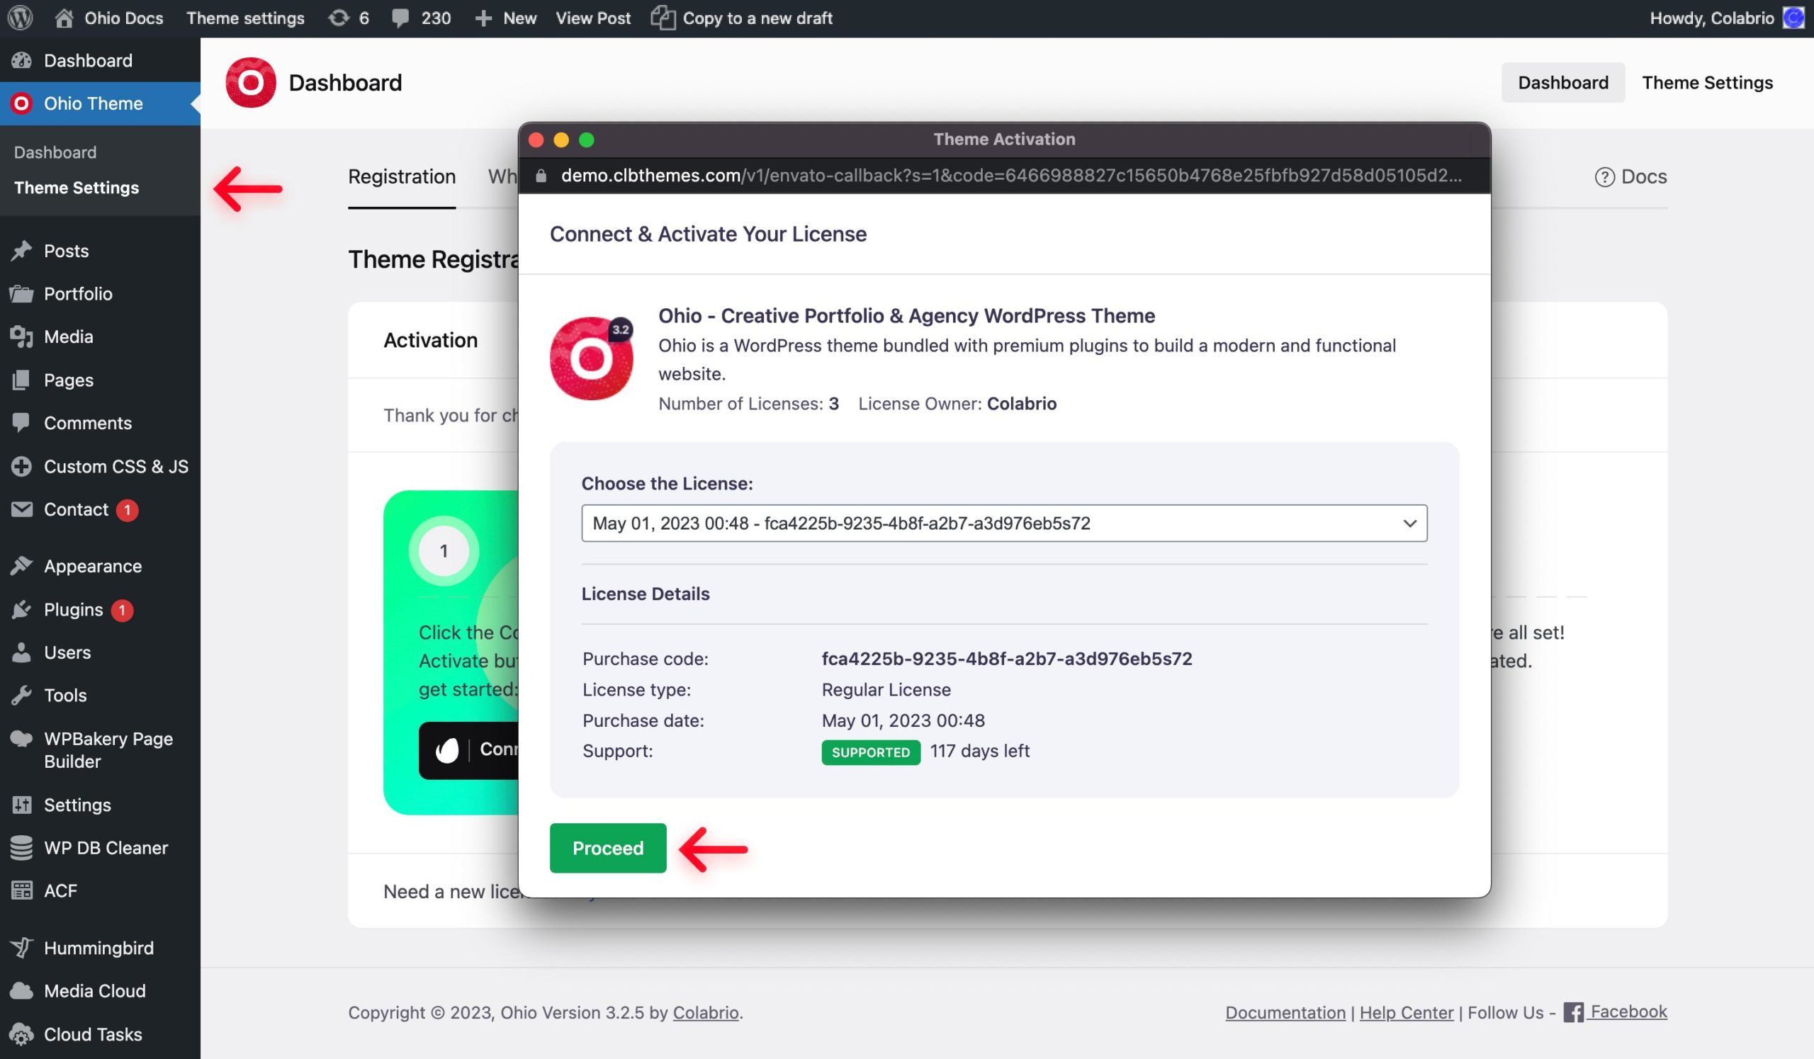Screen dimensions: 1814x1059
Task: Click the WordPress logo icon
Action: [20, 18]
